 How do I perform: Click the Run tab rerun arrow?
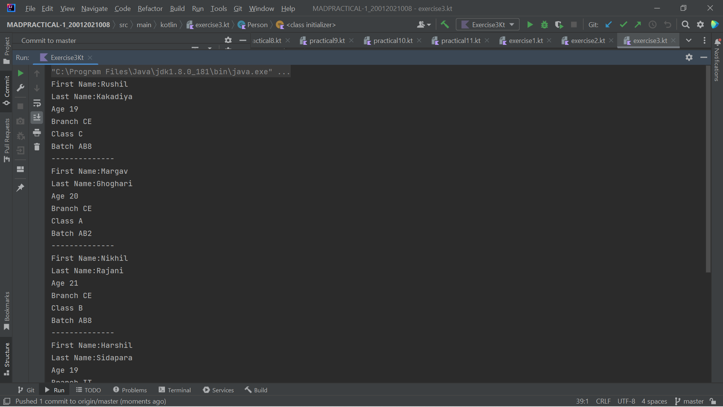21,73
